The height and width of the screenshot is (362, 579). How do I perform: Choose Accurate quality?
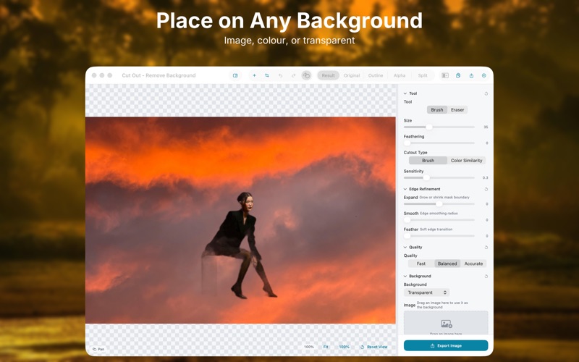[x=473, y=264]
